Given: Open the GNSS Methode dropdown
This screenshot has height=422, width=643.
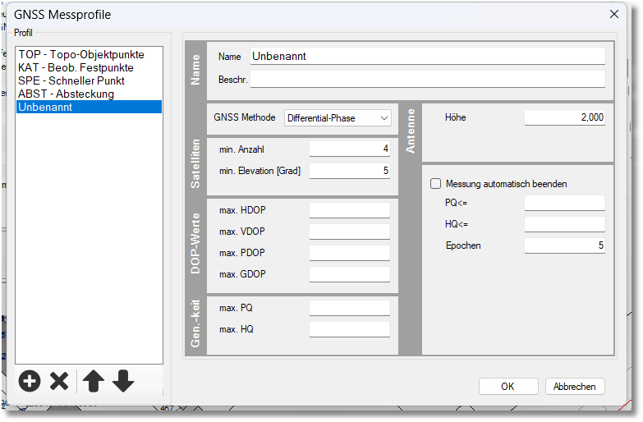Looking at the screenshot, I should tap(338, 118).
